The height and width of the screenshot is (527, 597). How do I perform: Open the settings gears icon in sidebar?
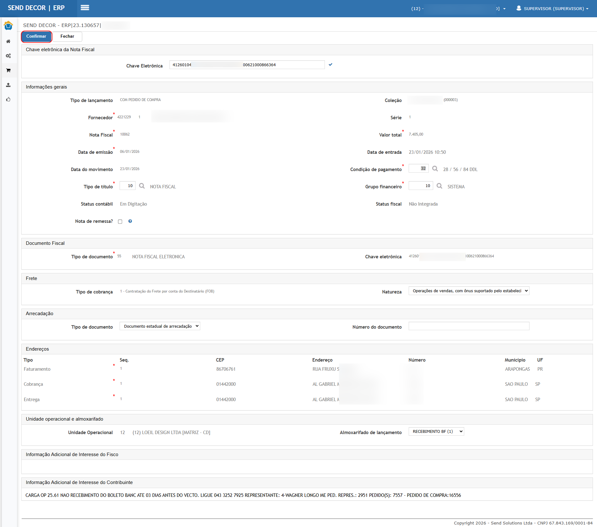coord(8,56)
